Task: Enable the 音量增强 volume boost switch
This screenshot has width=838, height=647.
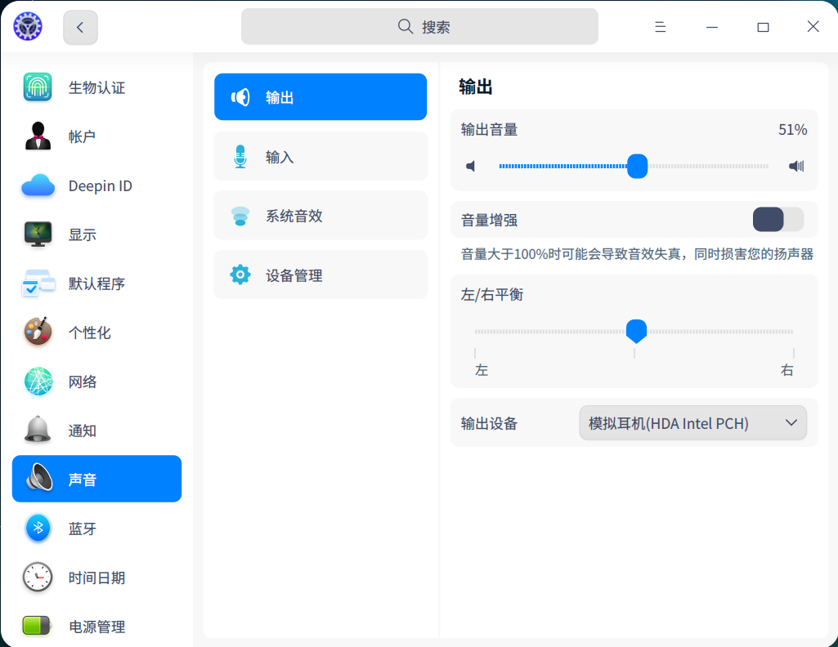Action: [x=778, y=220]
